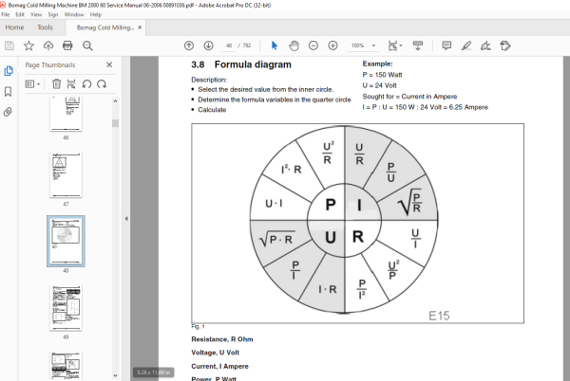Screen dimensions: 570x381
Task: Click the zoom out minus button
Action: pyautogui.click(x=313, y=45)
